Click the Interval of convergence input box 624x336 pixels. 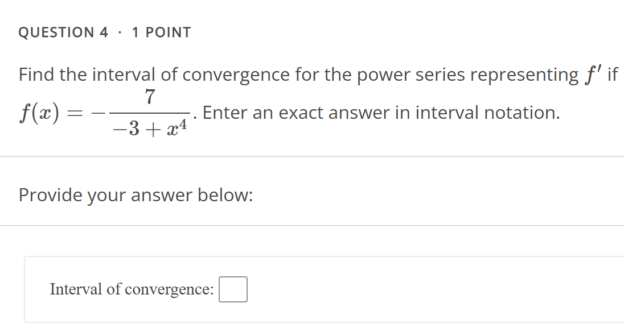click(233, 289)
